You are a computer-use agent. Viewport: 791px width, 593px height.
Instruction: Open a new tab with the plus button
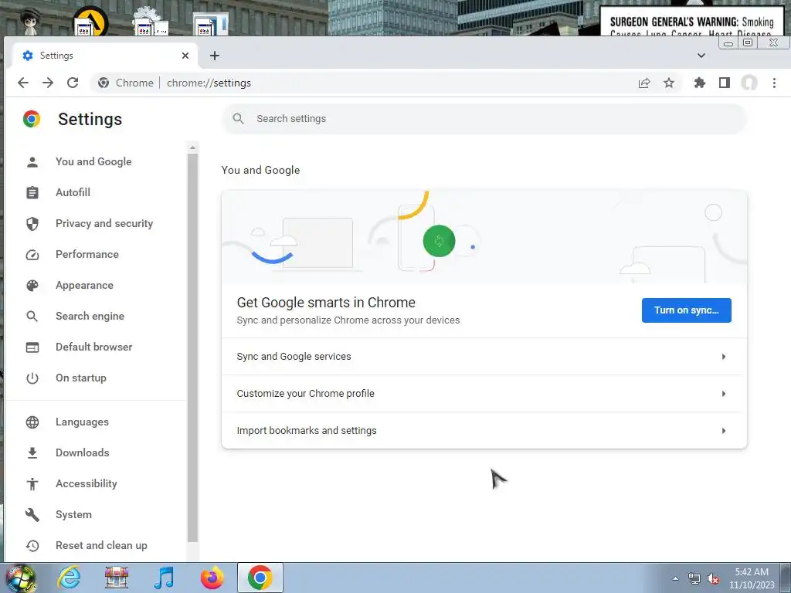(215, 56)
